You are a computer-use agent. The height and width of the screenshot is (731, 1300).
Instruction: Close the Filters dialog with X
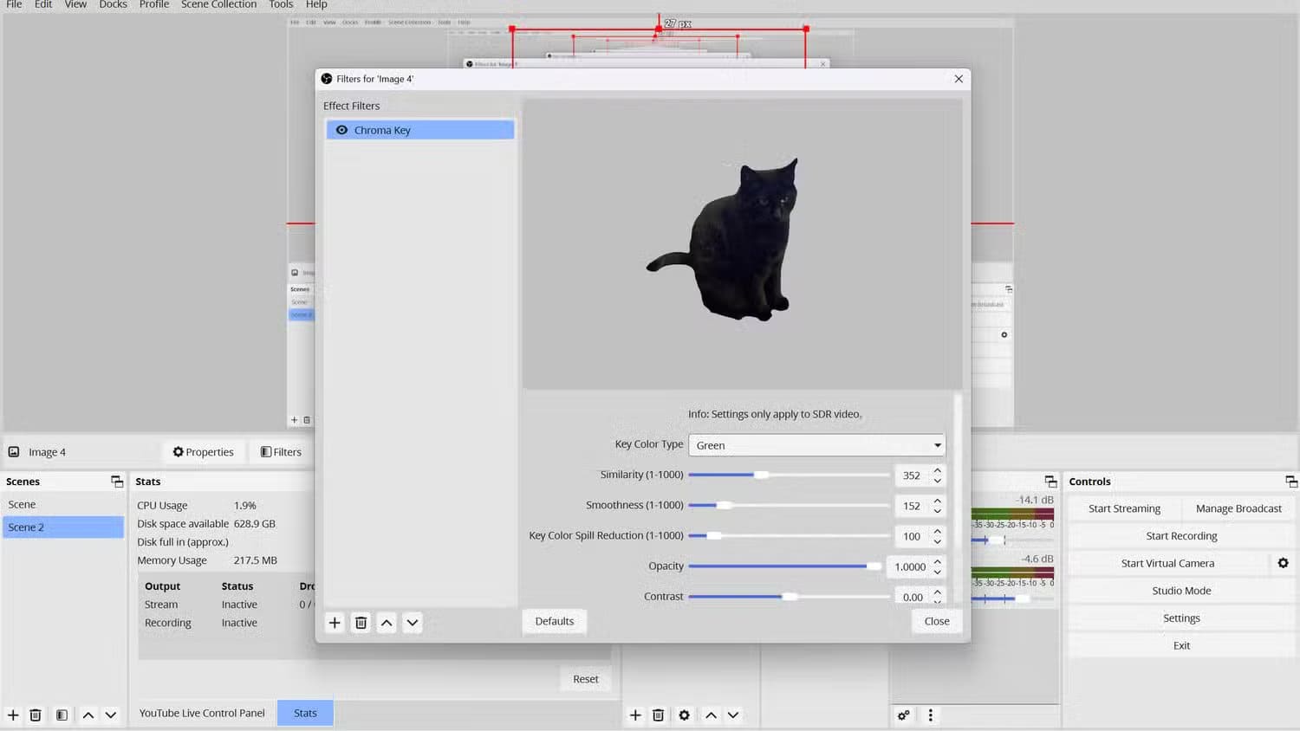click(x=959, y=79)
